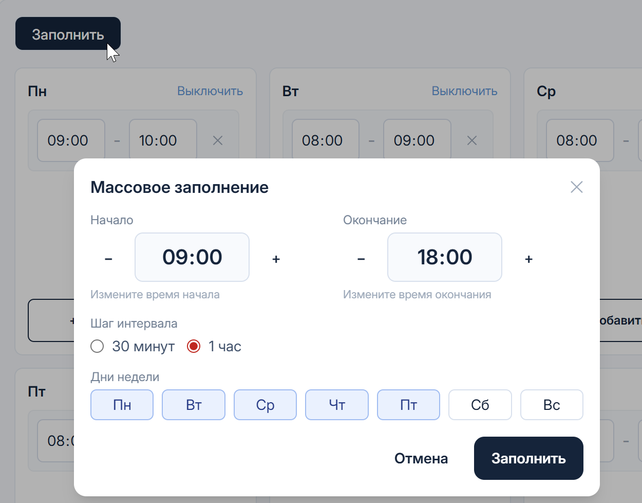This screenshot has width=642, height=503.
Task: Decrease start time with minus button
Action: pyautogui.click(x=108, y=259)
